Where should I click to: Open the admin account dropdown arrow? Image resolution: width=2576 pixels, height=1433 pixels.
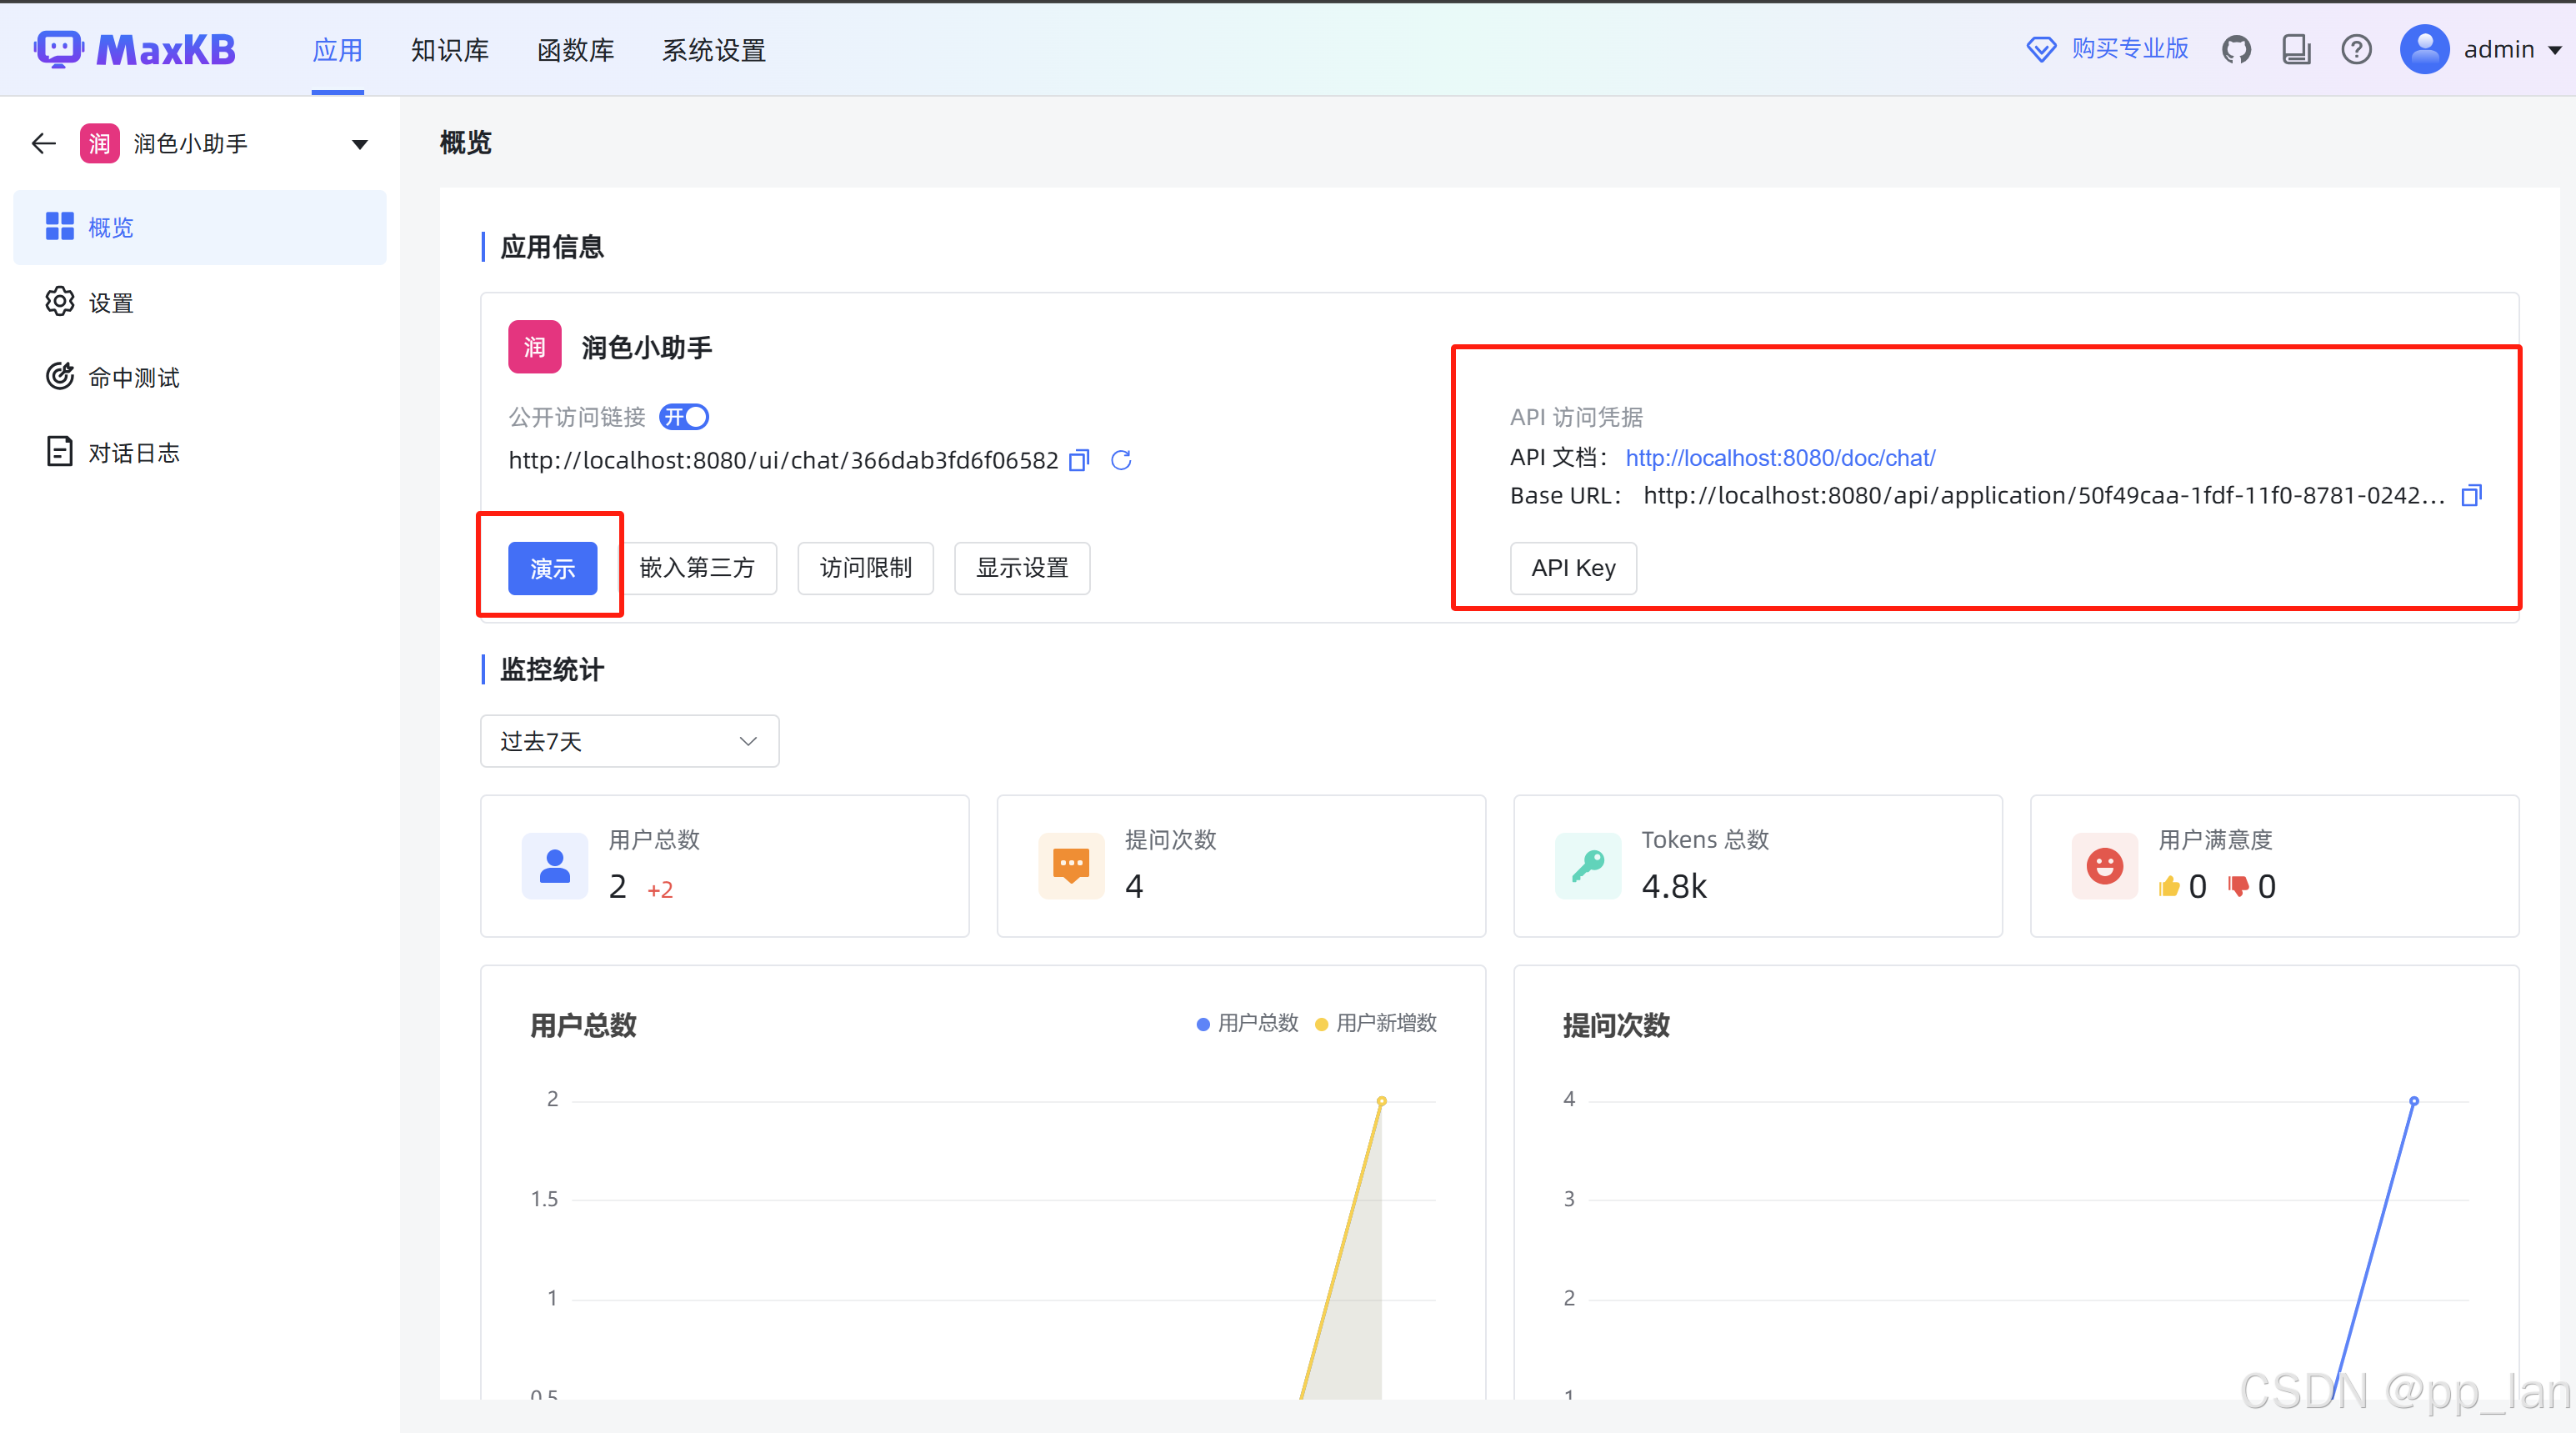click(2555, 50)
